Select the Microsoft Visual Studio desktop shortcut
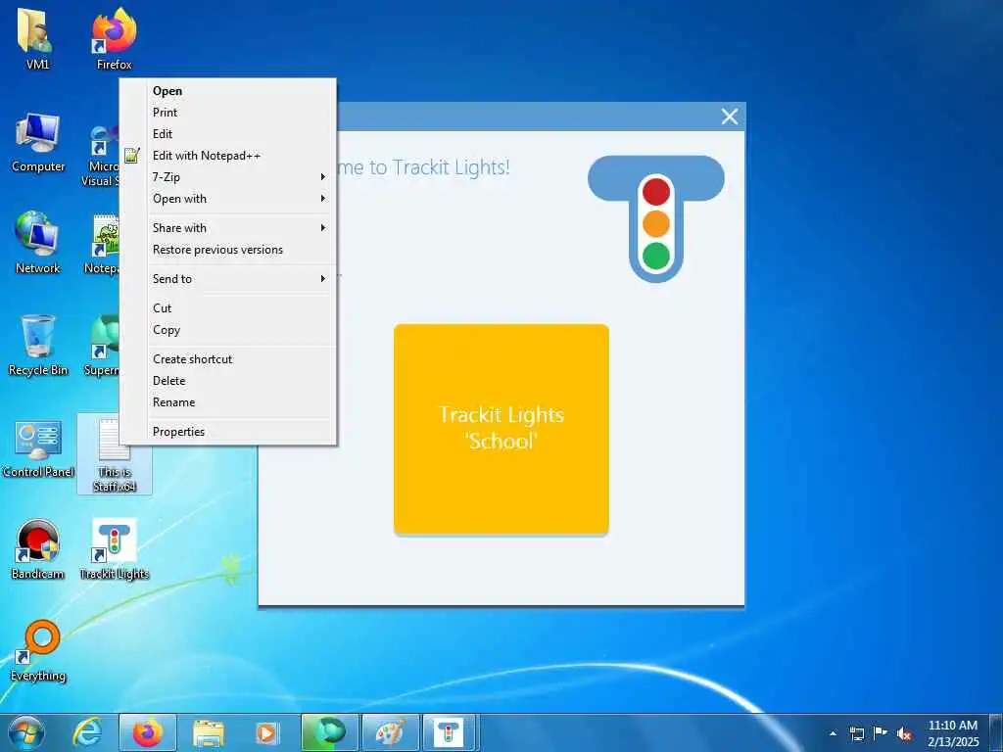Image resolution: width=1003 pixels, height=752 pixels. pyautogui.click(x=102, y=156)
